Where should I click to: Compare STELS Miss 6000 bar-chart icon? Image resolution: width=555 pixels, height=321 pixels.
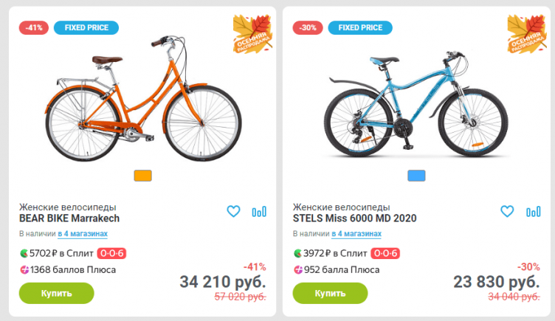533,212
